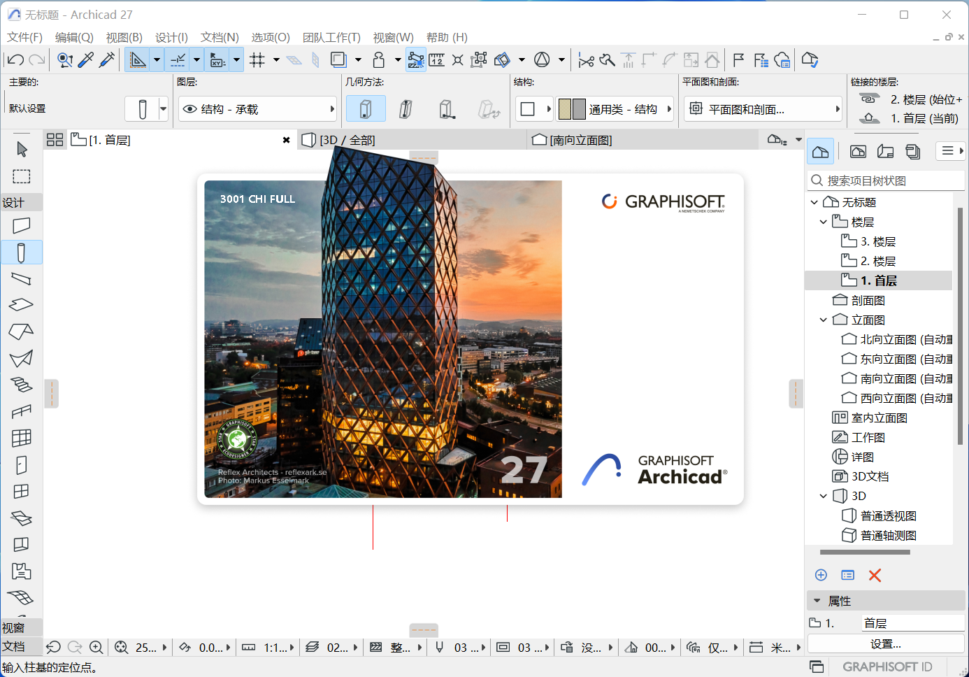This screenshot has height=677, width=969.
Task: Toggle the rectangular structure type button
Action: pos(528,109)
